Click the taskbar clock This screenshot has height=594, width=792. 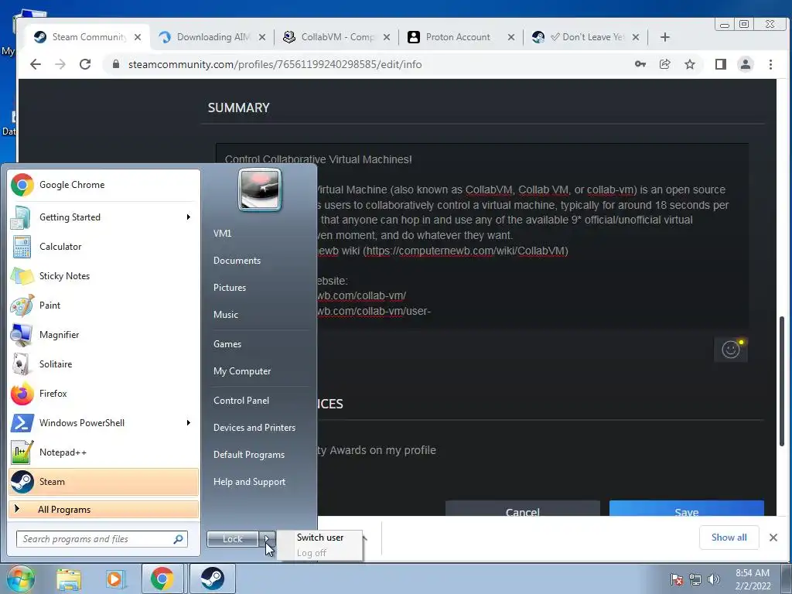coord(753,579)
